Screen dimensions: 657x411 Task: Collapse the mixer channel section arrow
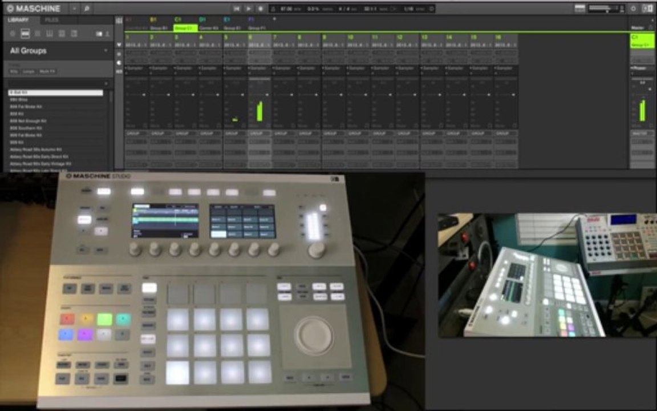(x=119, y=45)
